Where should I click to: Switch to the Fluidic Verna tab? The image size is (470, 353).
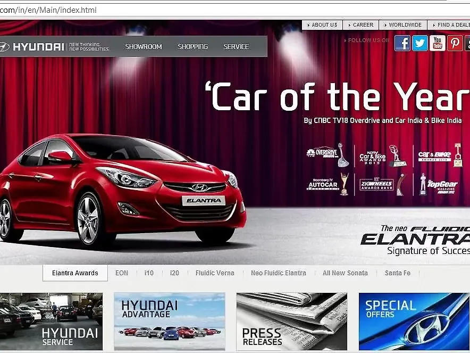[x=215, y=273]
